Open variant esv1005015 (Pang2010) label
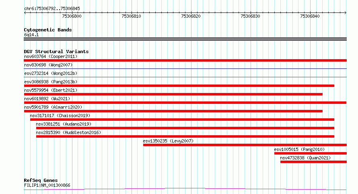This screenshot has height=194, width=358. tap(299, 149)
